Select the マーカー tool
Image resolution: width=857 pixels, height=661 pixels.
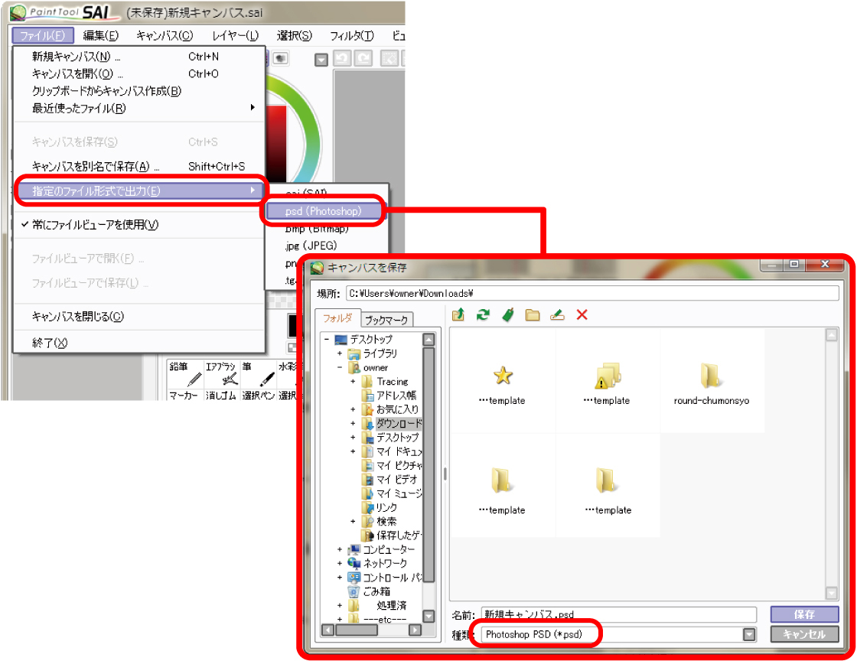click(x=184, y=395)
